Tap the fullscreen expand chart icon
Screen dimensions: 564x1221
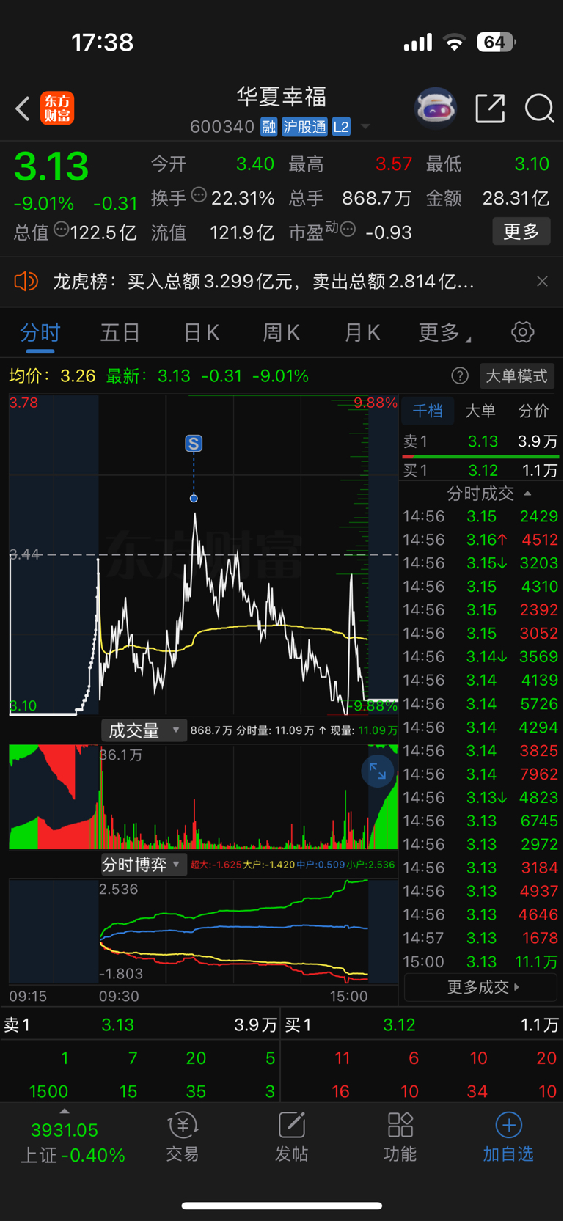point(378,771)
